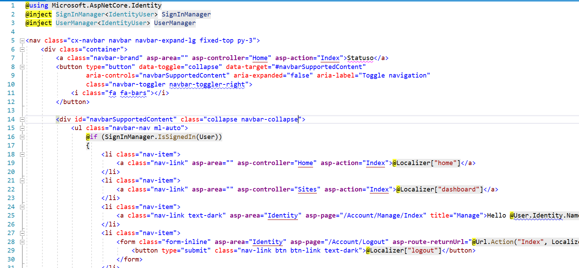This screenshot has width=579, height=268.
Task: Collapse the first nav-item li on line 18
Action: tap(22, 154)
